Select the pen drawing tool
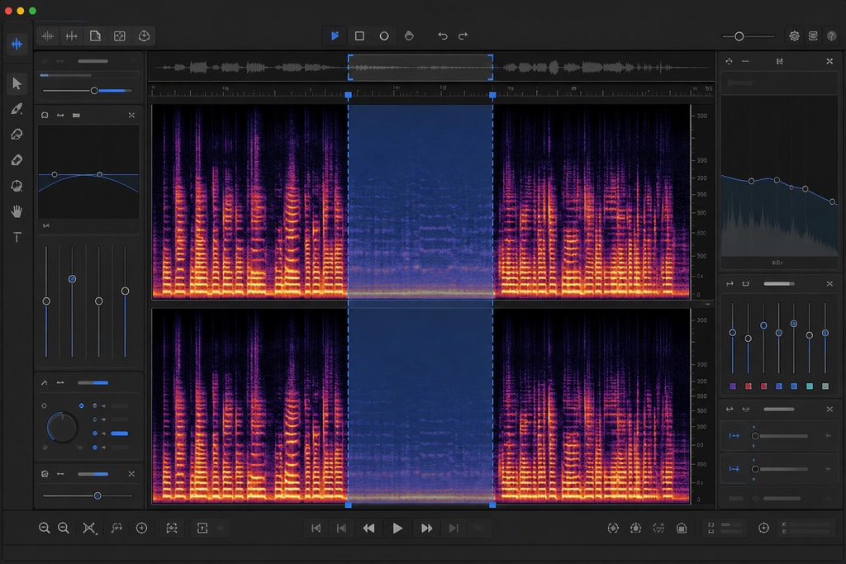Viewport: 846px width, 564px height. point(17,109)
